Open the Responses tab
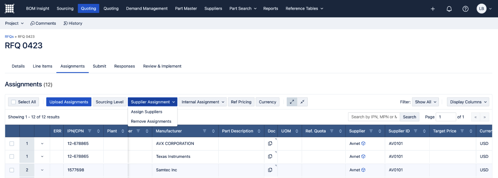The height and width of the screenshot is (178, 498). (x=124, y=66)
